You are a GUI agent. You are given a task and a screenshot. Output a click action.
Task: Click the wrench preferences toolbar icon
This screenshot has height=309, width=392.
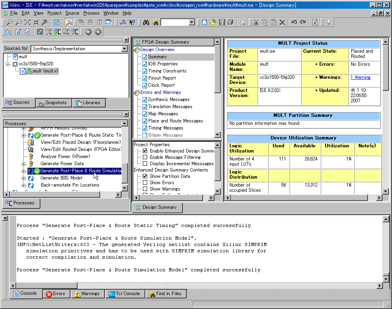click(123, 22)
